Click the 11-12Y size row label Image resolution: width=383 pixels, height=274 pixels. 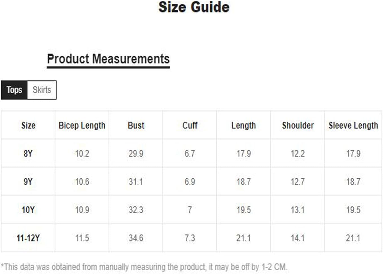tap(28, 238)
